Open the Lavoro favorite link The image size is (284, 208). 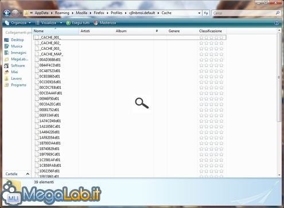click(x=13, y=79)
